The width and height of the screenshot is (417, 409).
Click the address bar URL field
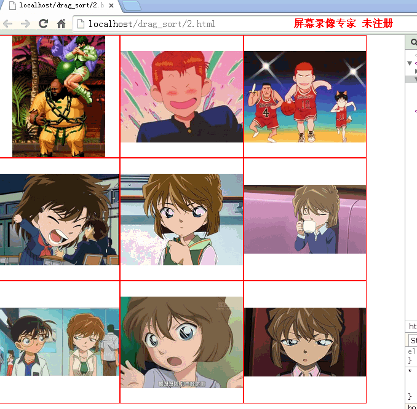click(185, 24)
